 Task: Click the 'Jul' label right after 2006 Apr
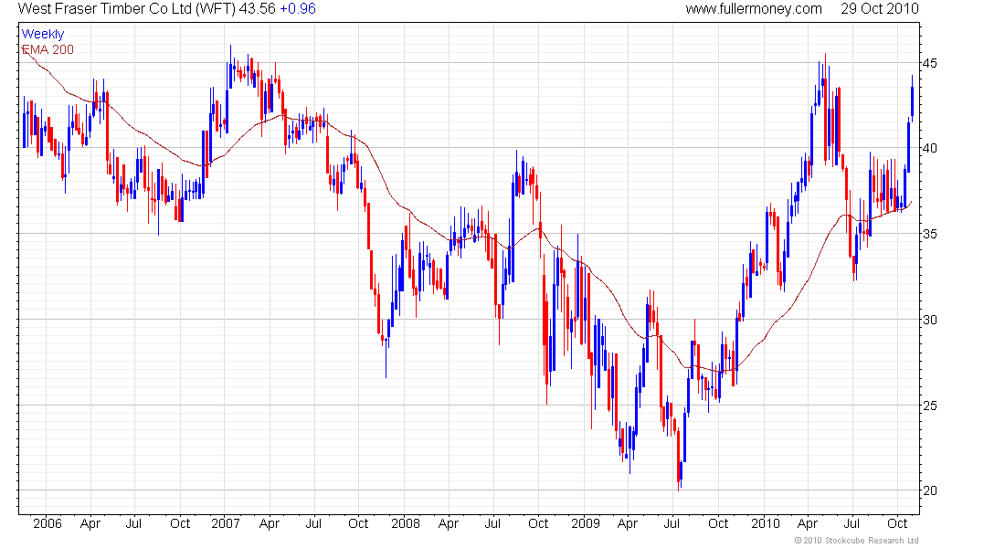[x=133, y=523]
